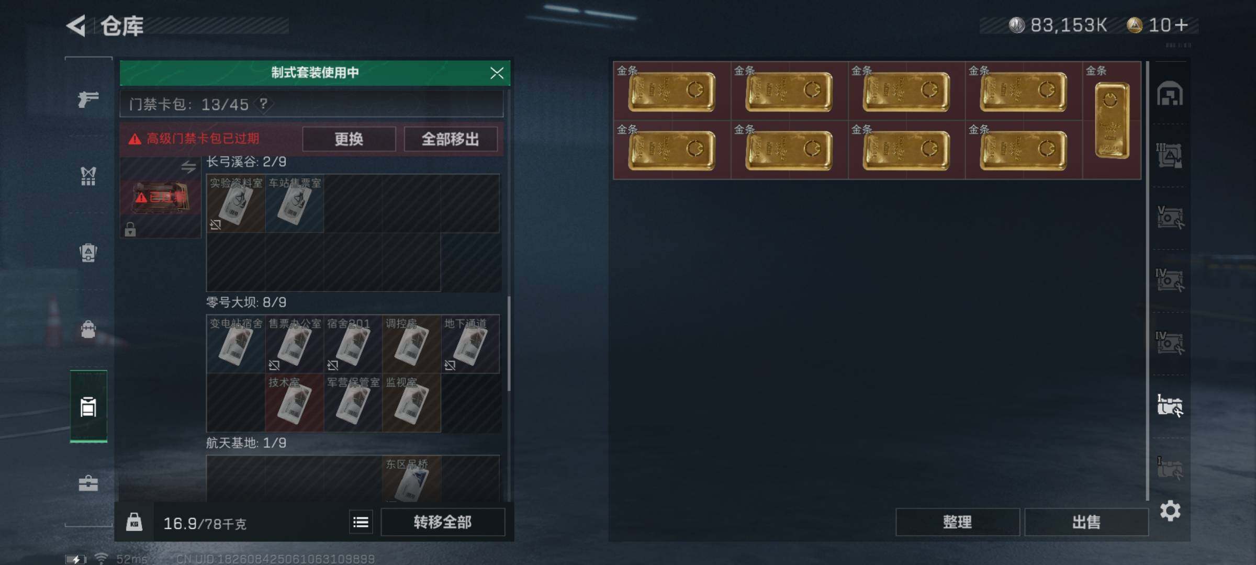Select the active keycard pack tab
Screen dimensions: 1256x565
pos(88,406)
